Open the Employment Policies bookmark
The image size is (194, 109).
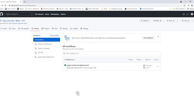click(147, 9)
